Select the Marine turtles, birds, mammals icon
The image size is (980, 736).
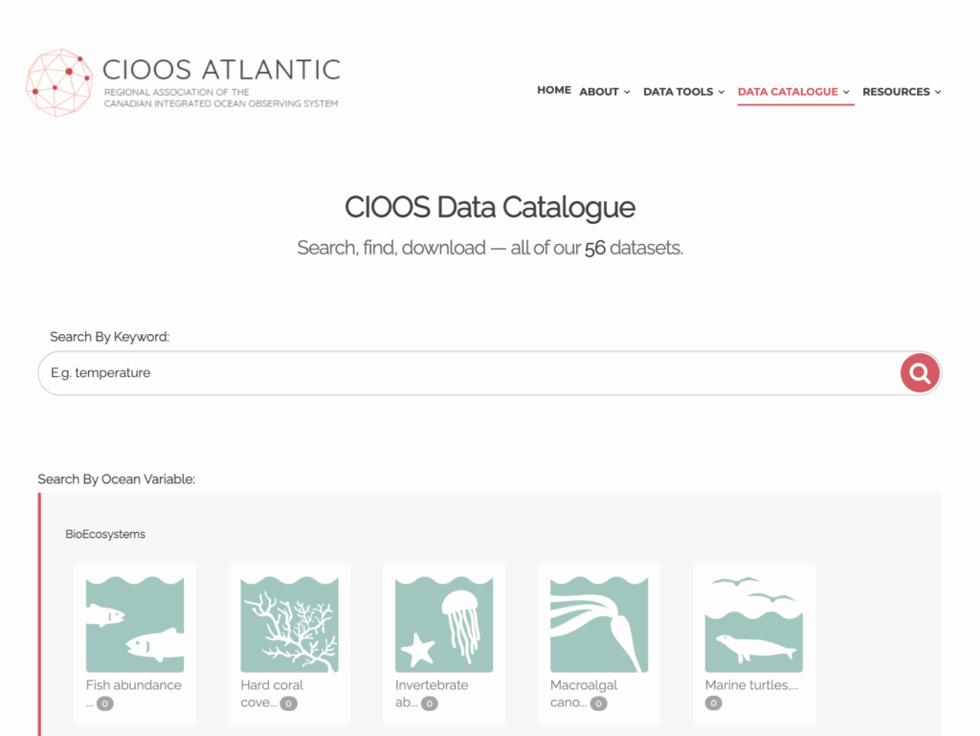pyautogui.click(x=753, y=624)
